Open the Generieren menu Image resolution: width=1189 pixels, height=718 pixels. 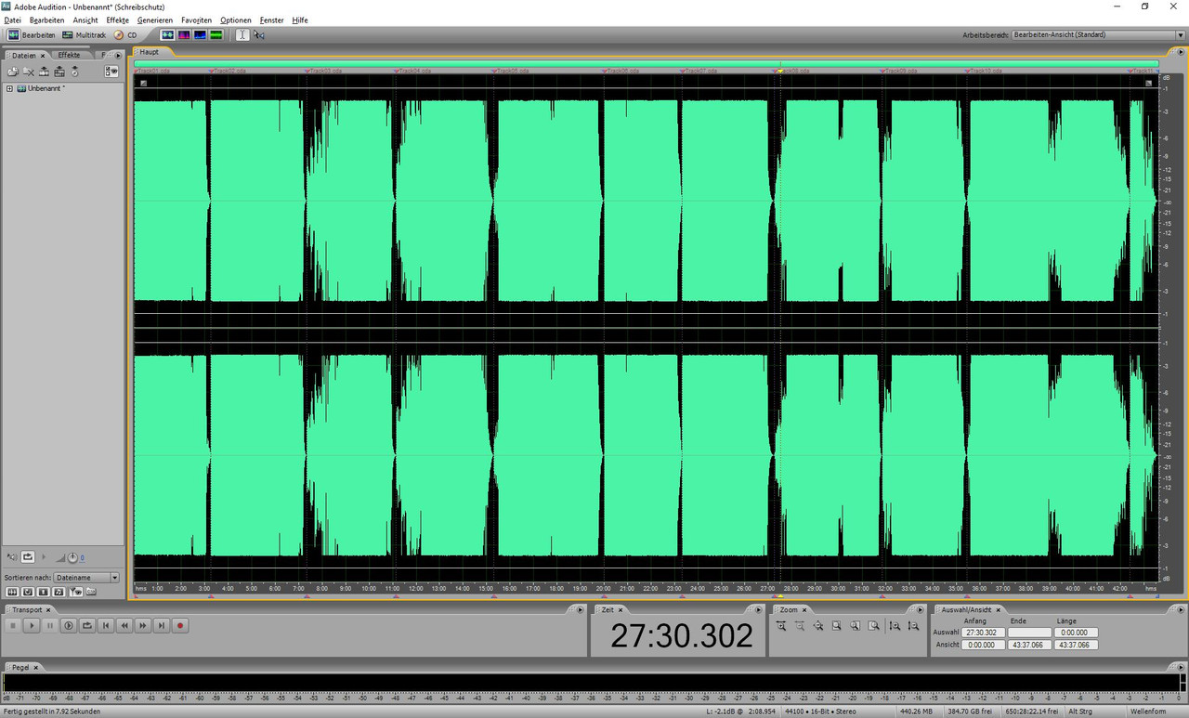tap(155, 20)
